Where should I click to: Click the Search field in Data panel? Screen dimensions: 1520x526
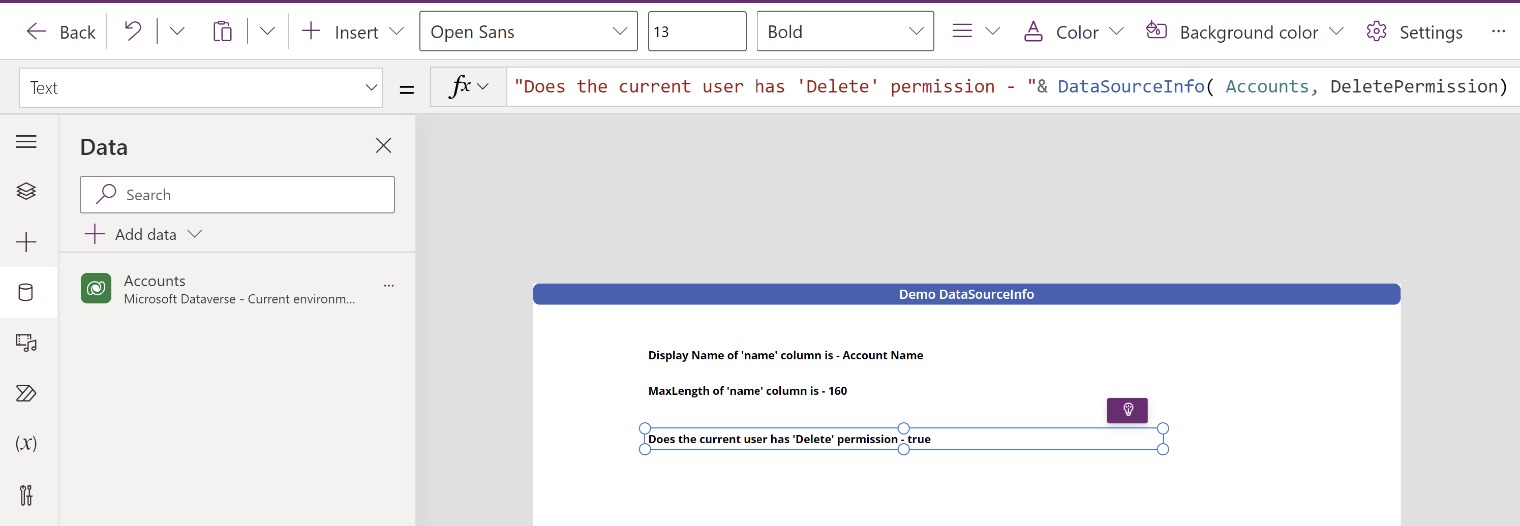[237, 195]
